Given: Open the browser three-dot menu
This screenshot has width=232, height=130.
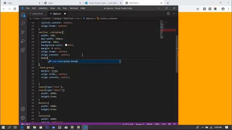Looking at the screenshot, I should (229, 9).
